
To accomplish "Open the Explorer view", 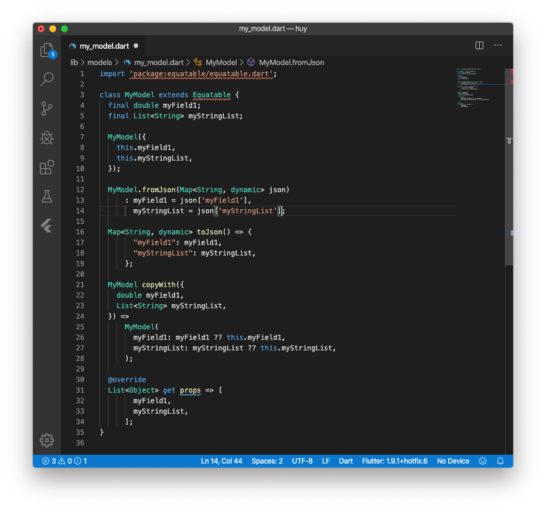I will click(47, 50).
